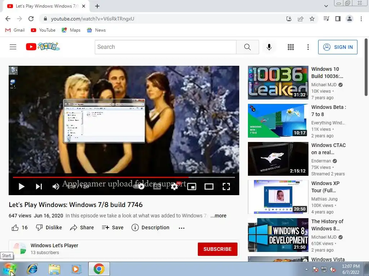Search with voice microphone icon

(269, 47)
